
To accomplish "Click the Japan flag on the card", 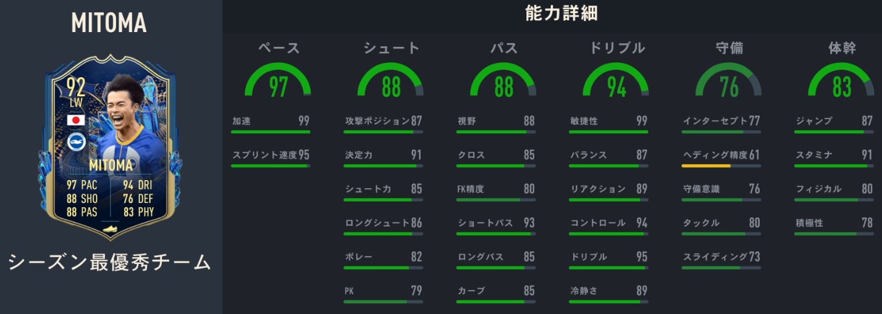I will (75, 120).
